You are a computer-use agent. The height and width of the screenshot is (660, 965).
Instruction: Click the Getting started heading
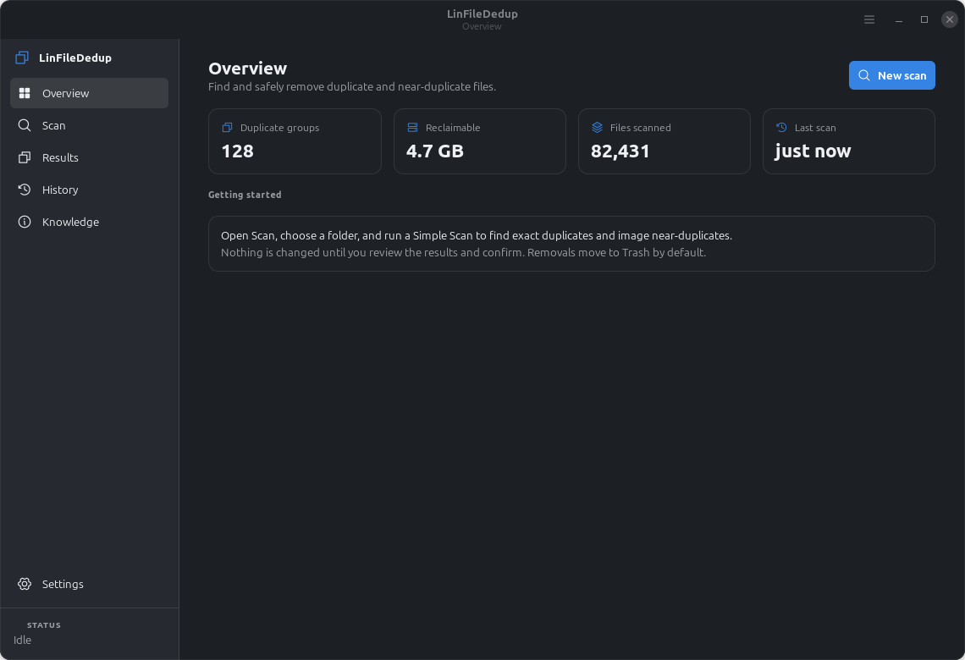pyautogui.click(x=245, y=195)
